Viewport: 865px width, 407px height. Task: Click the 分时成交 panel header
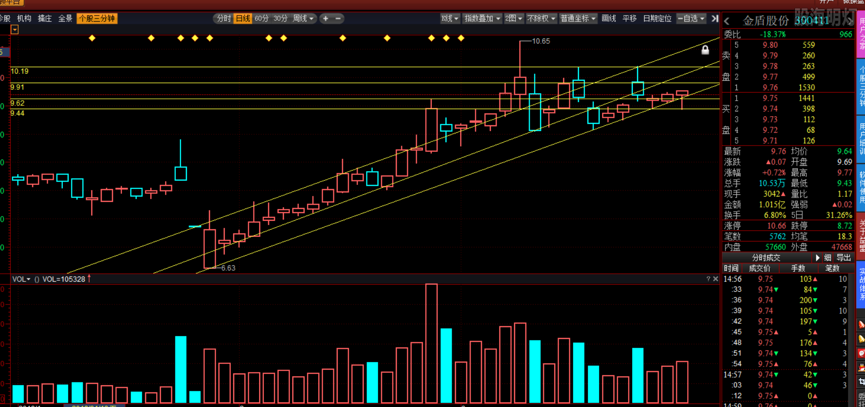[x=766, y=258]
